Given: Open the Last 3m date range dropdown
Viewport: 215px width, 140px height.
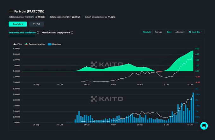Looking at the screenshot, I should [x=196, y=32].
